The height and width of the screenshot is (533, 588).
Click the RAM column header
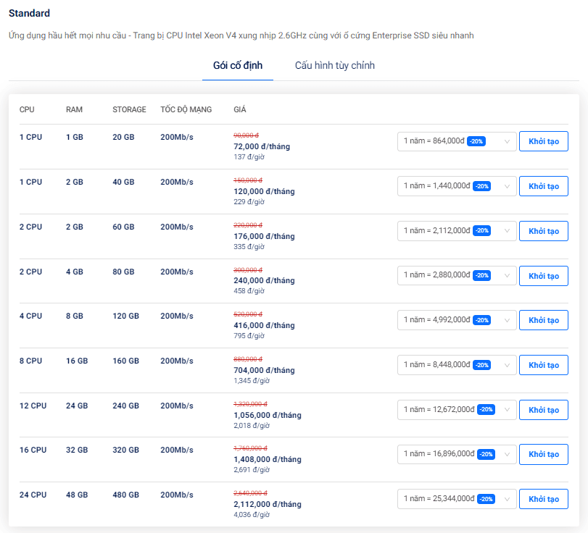pyautogui.click(x=74, y=109)
